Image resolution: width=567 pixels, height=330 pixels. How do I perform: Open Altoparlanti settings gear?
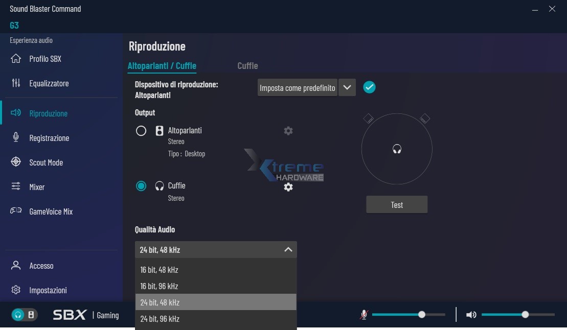point(288,131)
